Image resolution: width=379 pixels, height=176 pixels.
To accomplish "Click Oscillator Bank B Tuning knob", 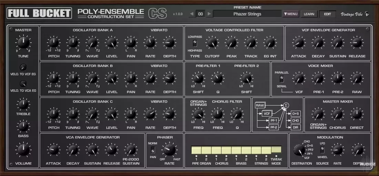I will (73, 78).
